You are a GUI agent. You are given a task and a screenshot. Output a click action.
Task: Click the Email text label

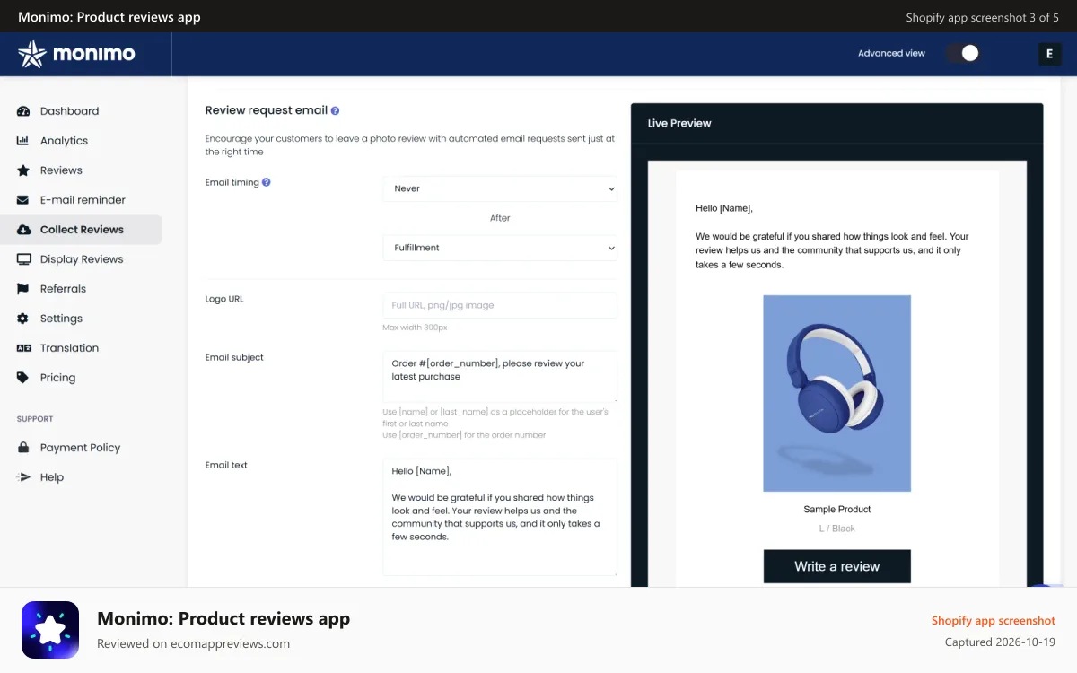pos(226,465)
